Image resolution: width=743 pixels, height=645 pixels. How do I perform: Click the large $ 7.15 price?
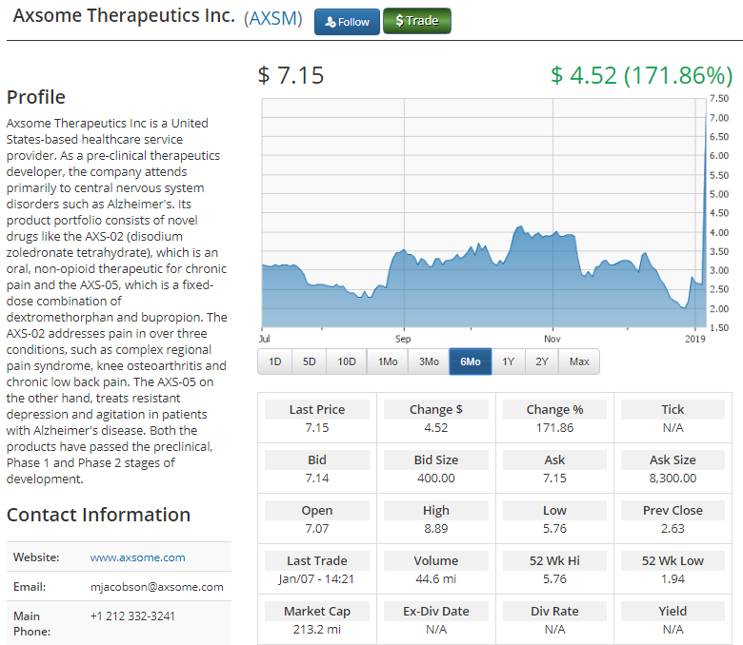tap(291, 76)
